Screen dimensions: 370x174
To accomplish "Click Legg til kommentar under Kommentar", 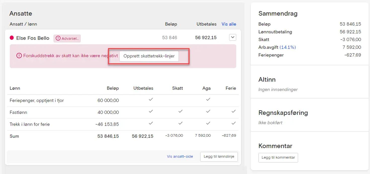I will [x=278, y=157].
